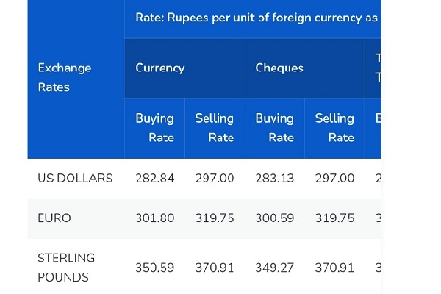Select the US DOLLARS row label
This screenshot has height=294, width=441.
point(75,179)
